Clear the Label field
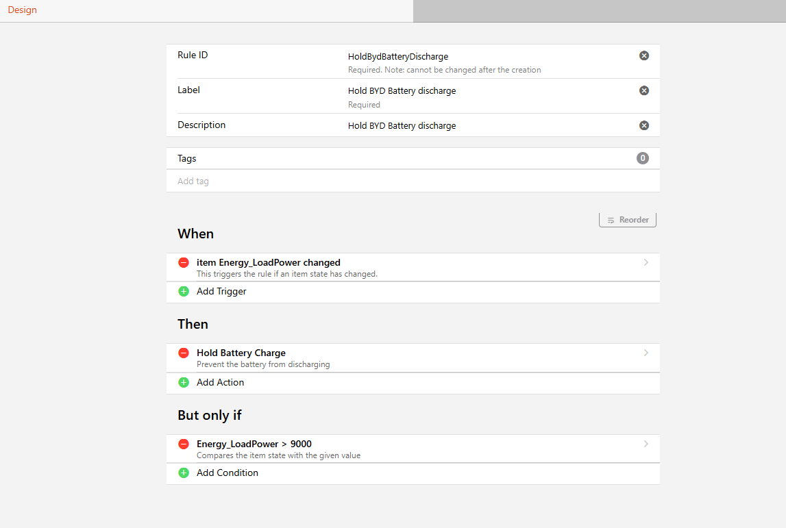 coord(644,90)
